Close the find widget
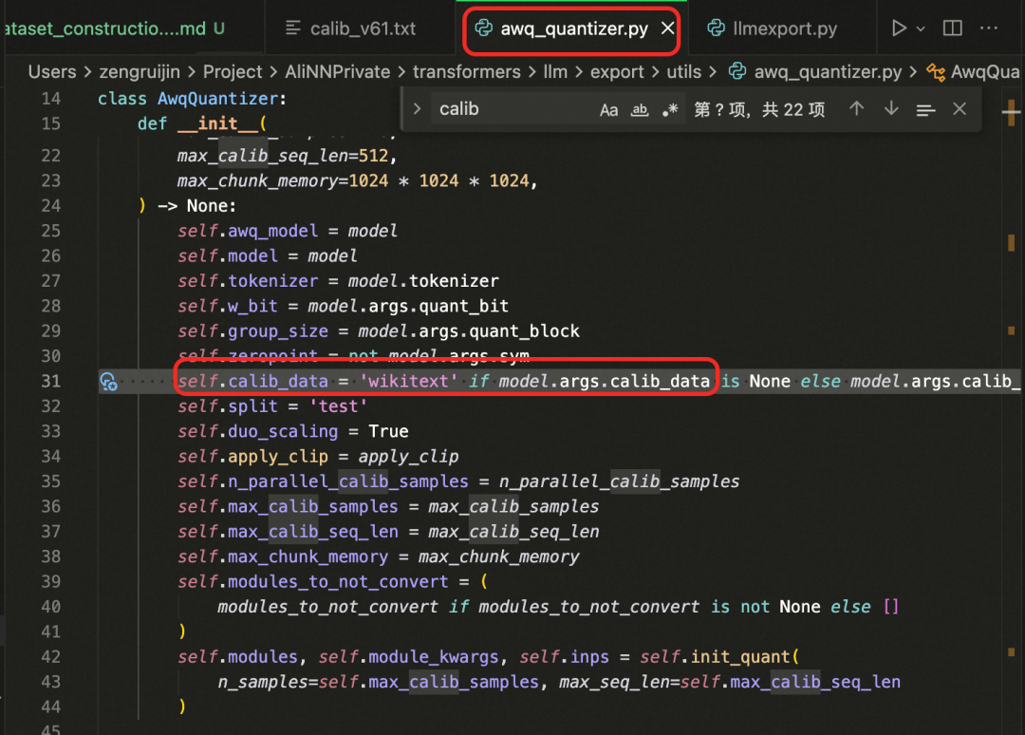 959,108
